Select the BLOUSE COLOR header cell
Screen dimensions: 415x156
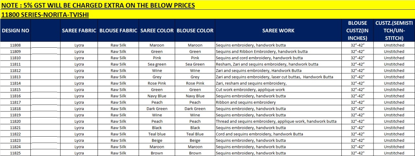click(x=195, y=30)
